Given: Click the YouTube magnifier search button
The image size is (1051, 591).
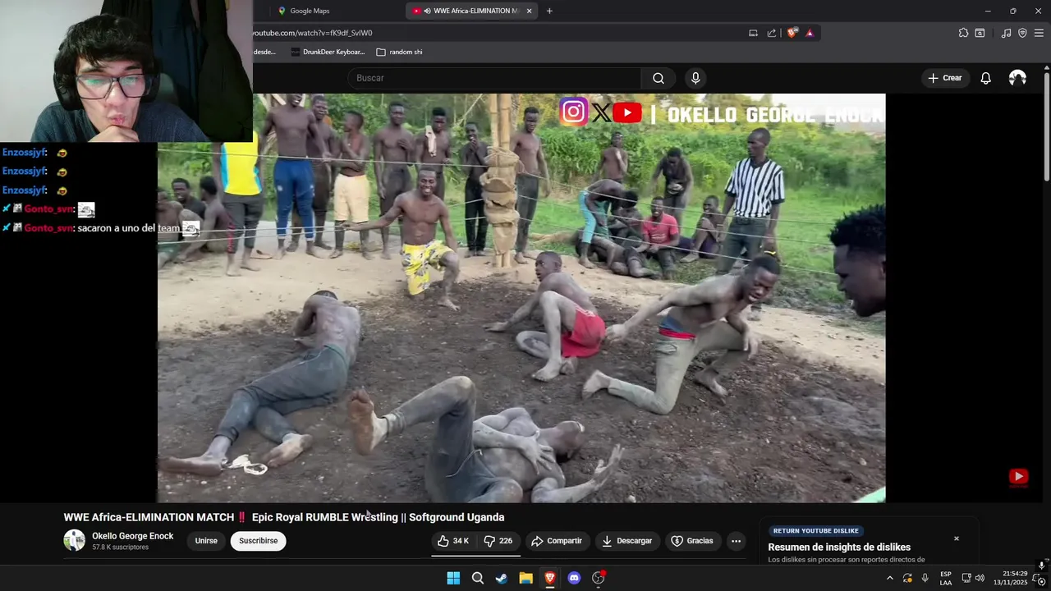Looking at the screenshot, I should 659,78.
